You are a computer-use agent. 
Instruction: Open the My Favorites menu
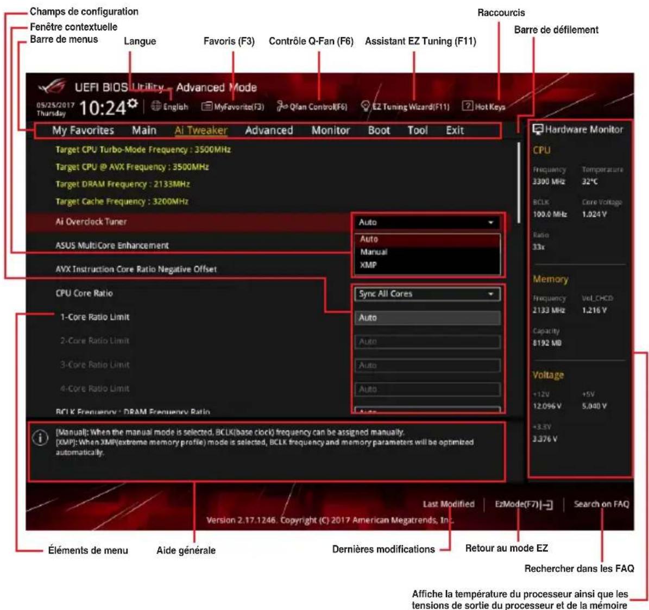tap(83, 130)
